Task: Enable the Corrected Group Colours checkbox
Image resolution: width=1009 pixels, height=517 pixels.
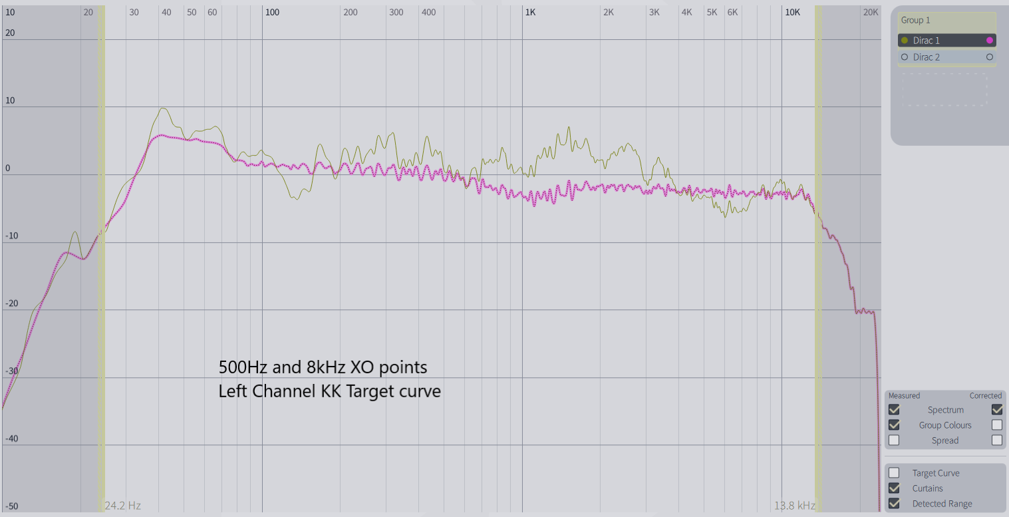Action: coord(997,425)
